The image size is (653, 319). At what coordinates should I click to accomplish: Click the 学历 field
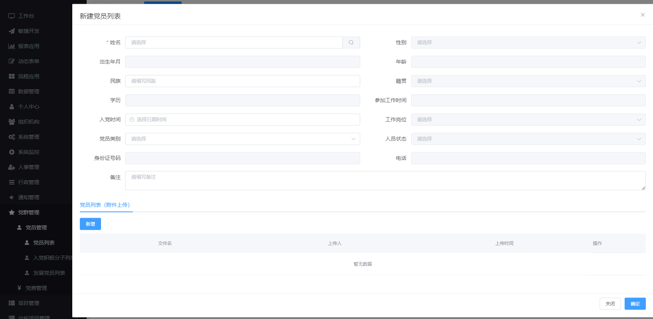coord(243,100)
